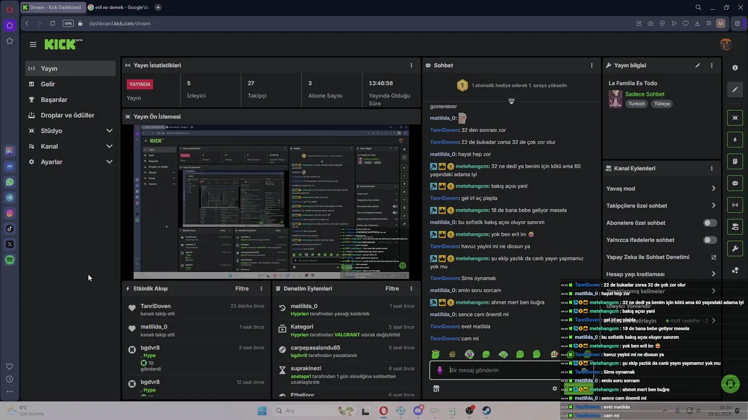This screenshot has width=748, height=420.
Task: Select Yayın in sidebar
Action: [70, 68]
